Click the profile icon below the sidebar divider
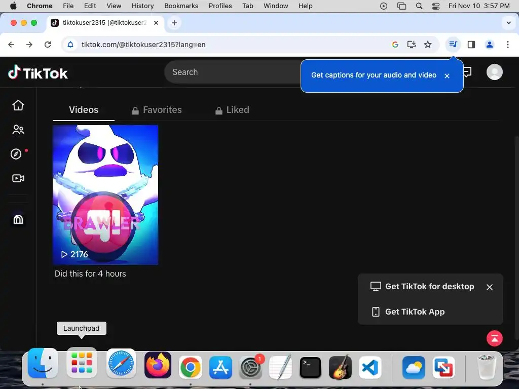The width and height of the screenshot is (519, 389). tap(18, 219)
